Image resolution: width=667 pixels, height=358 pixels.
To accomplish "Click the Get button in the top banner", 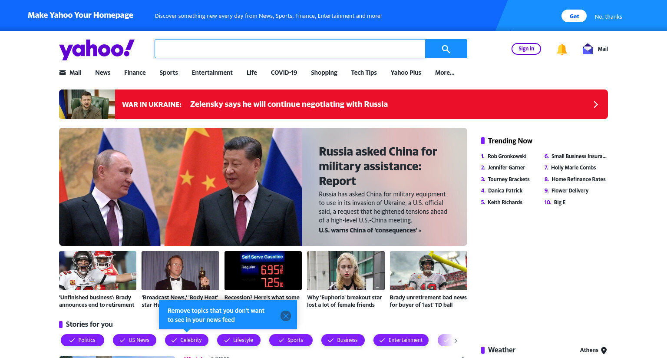I will (574, 16).
